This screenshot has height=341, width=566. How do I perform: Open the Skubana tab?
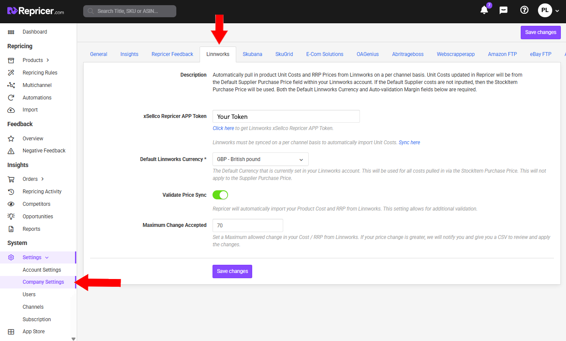(x=252, y=54)
